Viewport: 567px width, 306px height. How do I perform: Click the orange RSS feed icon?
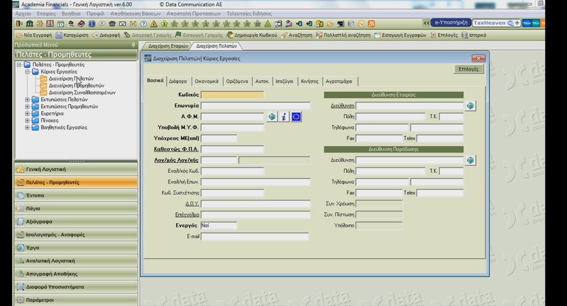(371, 24)
